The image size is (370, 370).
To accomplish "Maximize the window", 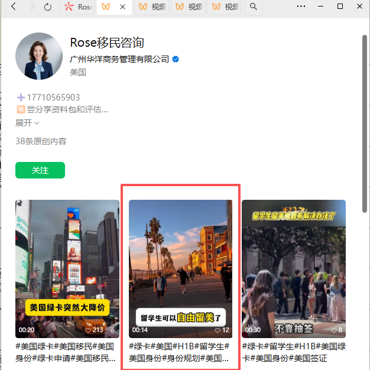I will [340, 7].
